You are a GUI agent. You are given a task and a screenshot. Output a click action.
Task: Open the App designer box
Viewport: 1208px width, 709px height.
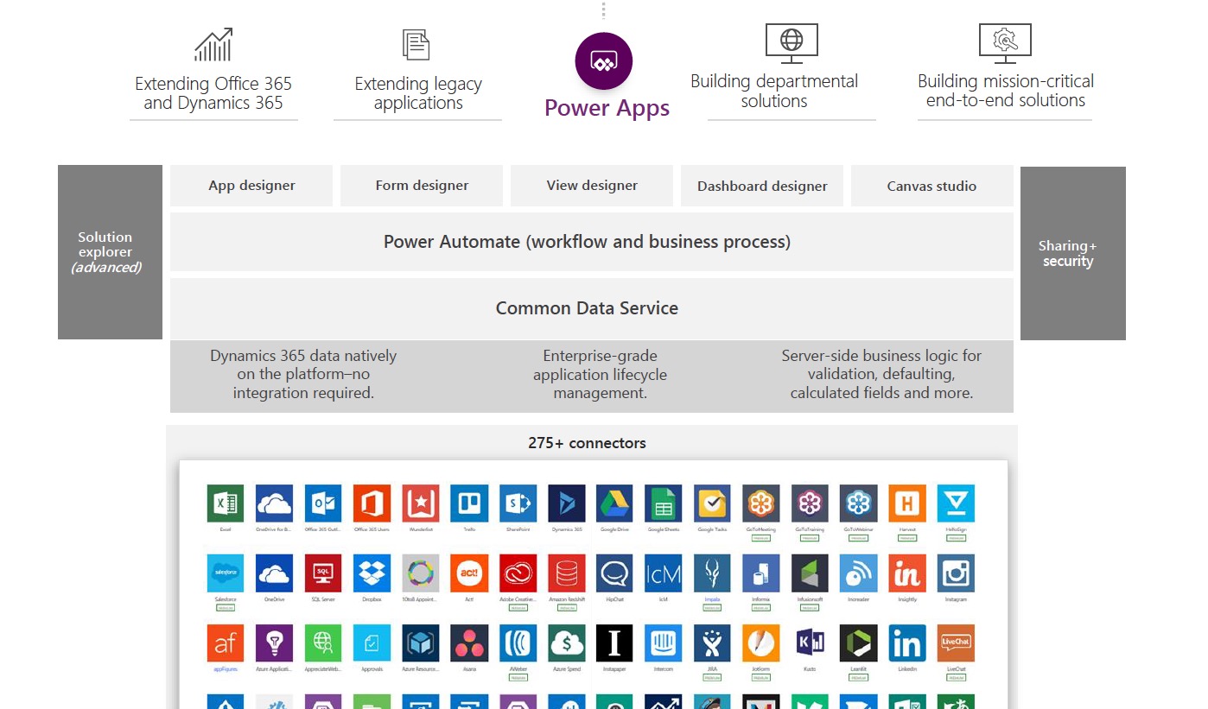[x=251, y=186]
